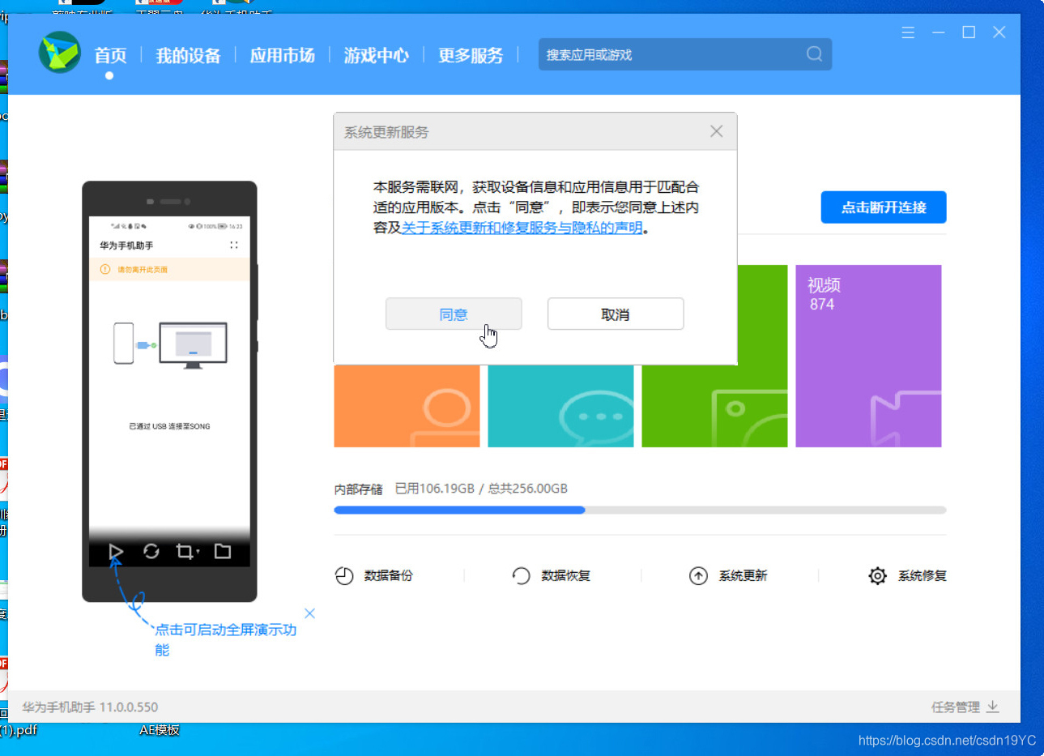Viewport: 1044px width, 756px height.
Task: Minimize the HiSuite window
Action: [939, 32]
